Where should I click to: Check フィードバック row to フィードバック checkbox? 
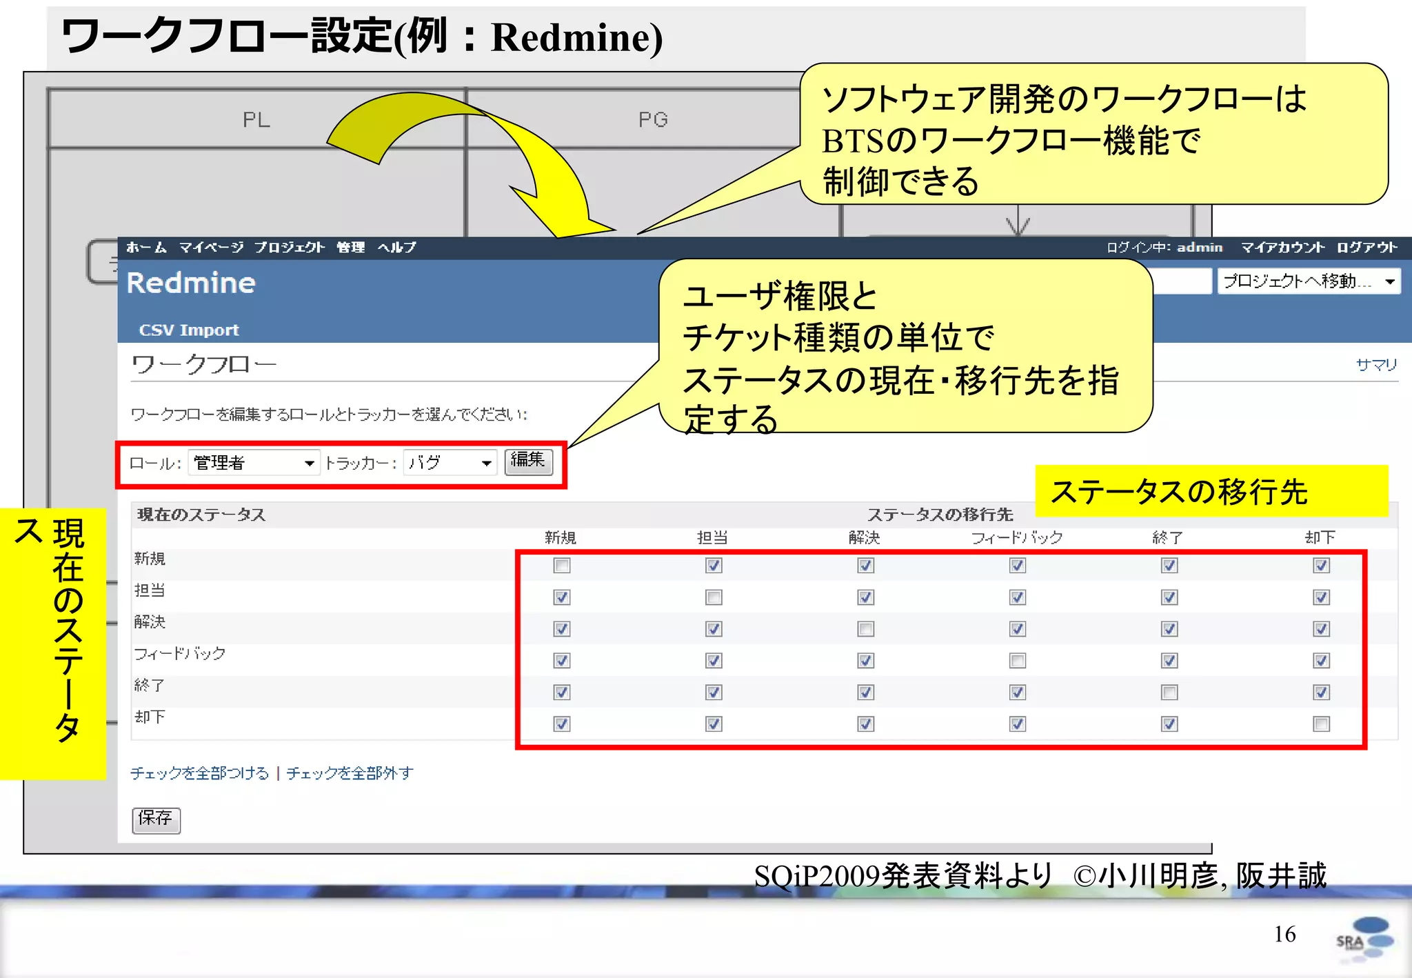[x=1018, y=661]
